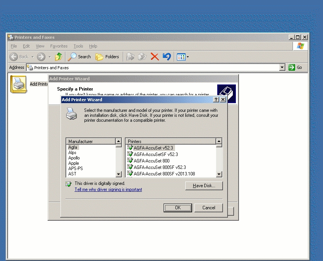The height and width of the screenshot is (261, 323).
Task: Click the Search magnifier icon
Action: [72, 57]
